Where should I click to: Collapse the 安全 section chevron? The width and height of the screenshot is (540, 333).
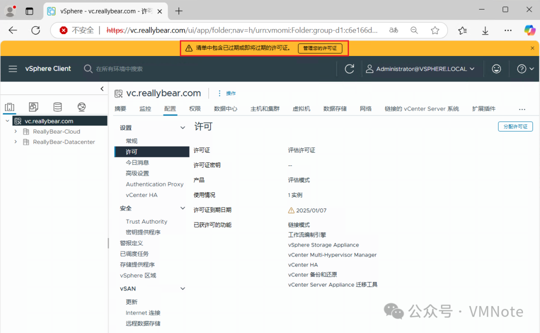182,208
